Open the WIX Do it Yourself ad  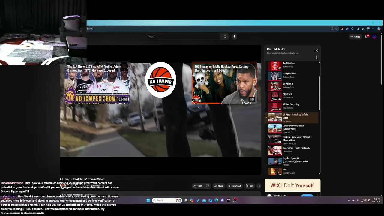coord(292,186)
